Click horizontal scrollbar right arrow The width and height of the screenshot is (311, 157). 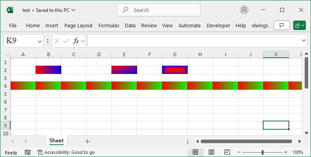click(x=300, y=141)
